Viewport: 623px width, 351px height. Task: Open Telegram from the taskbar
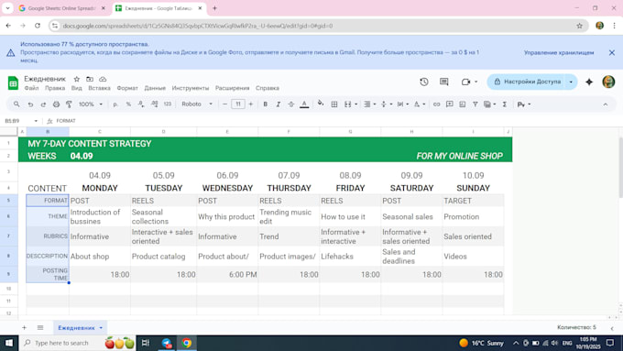[167, 343]
